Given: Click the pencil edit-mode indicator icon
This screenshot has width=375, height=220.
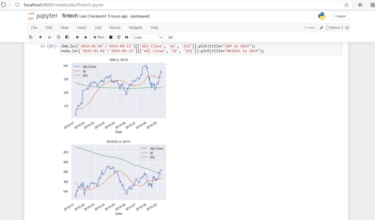Looking at the screenshot, I should click(x=321, y=28).
